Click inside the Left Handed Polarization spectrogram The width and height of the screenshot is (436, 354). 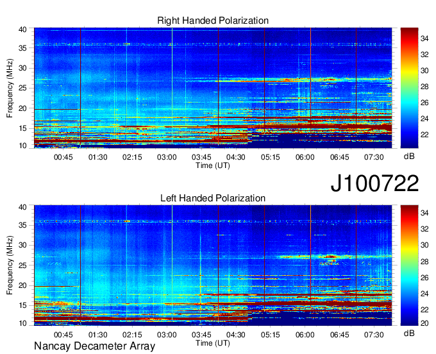pos(213,265)
